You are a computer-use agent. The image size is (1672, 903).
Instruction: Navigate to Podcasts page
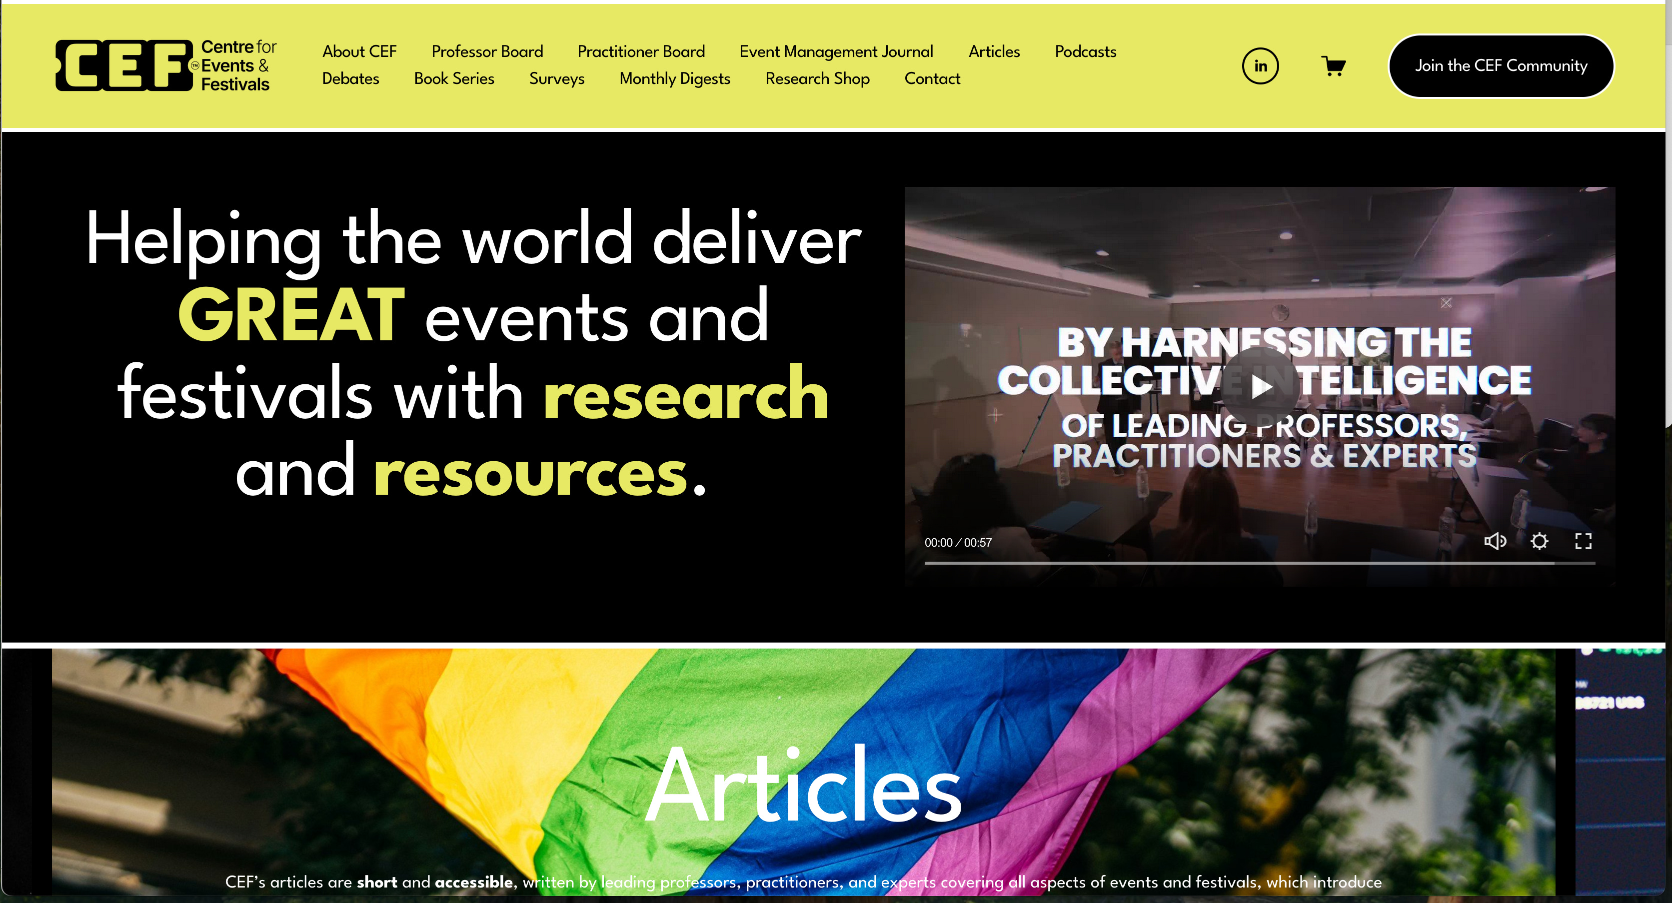click(1085, 51)
